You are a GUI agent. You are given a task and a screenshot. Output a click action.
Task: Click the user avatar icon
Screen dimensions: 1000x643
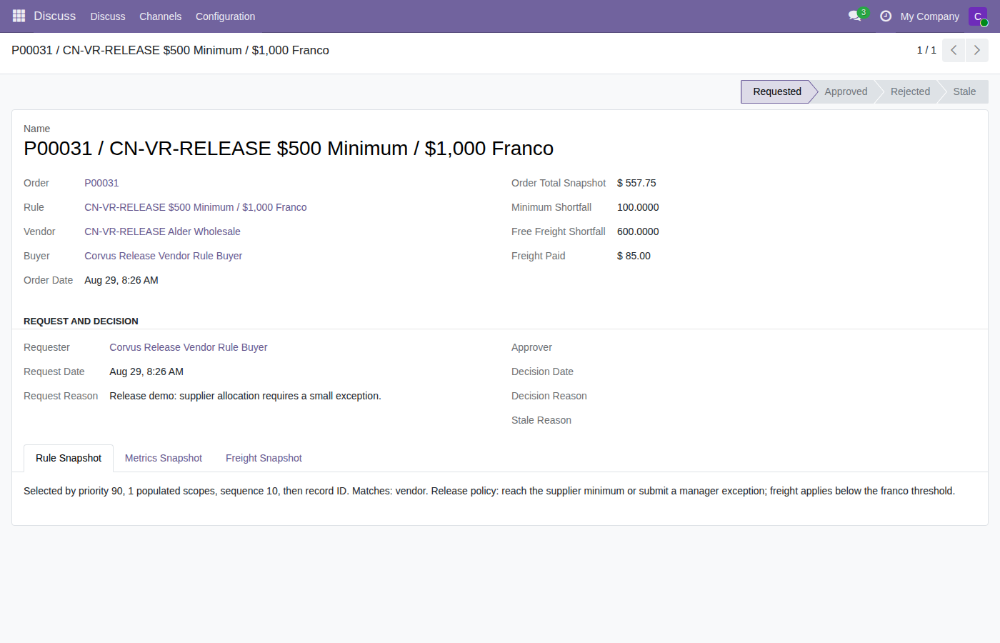(x=978, y=16)
